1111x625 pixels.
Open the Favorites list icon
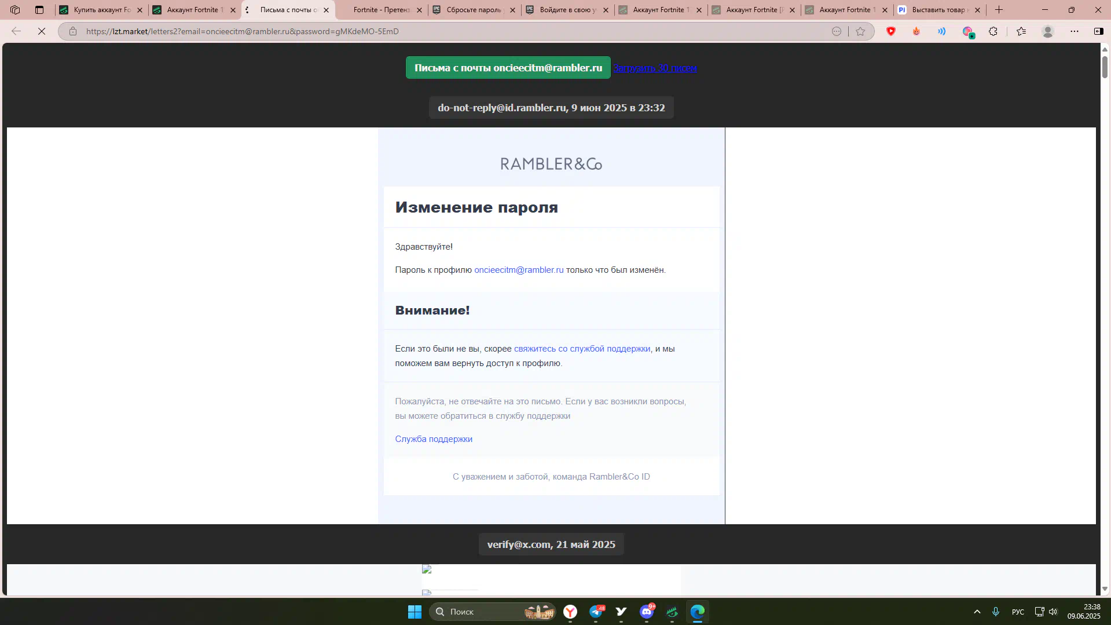(x=1021, y=31)
